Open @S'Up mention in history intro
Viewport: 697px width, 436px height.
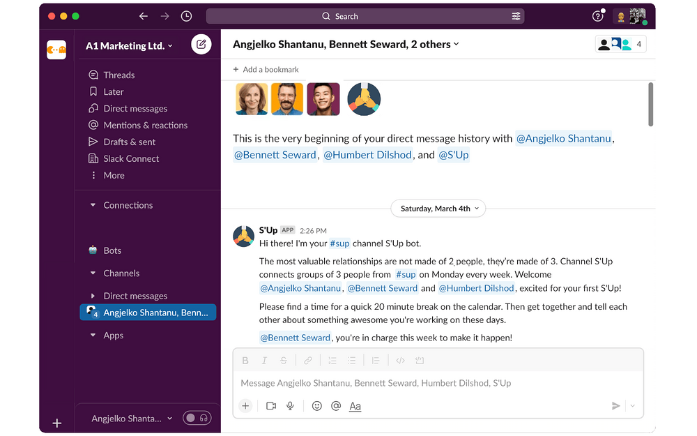coord(454,156)
